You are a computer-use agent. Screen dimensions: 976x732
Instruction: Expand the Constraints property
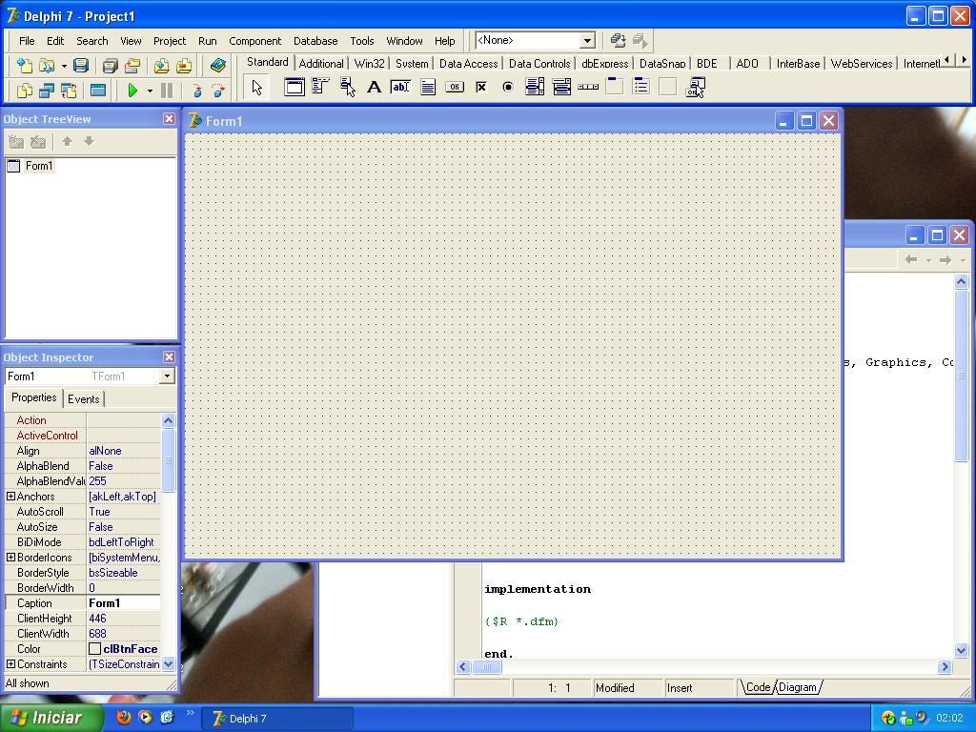10,664
